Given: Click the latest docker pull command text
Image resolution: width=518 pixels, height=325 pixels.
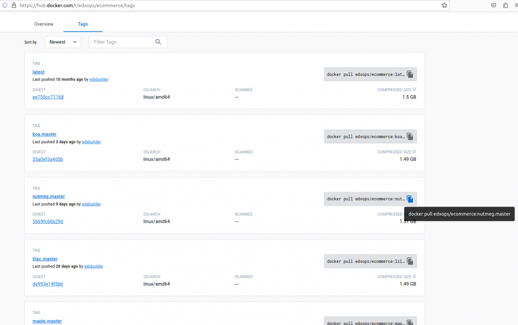Looking at the screenshot, I should click(366, 74).
